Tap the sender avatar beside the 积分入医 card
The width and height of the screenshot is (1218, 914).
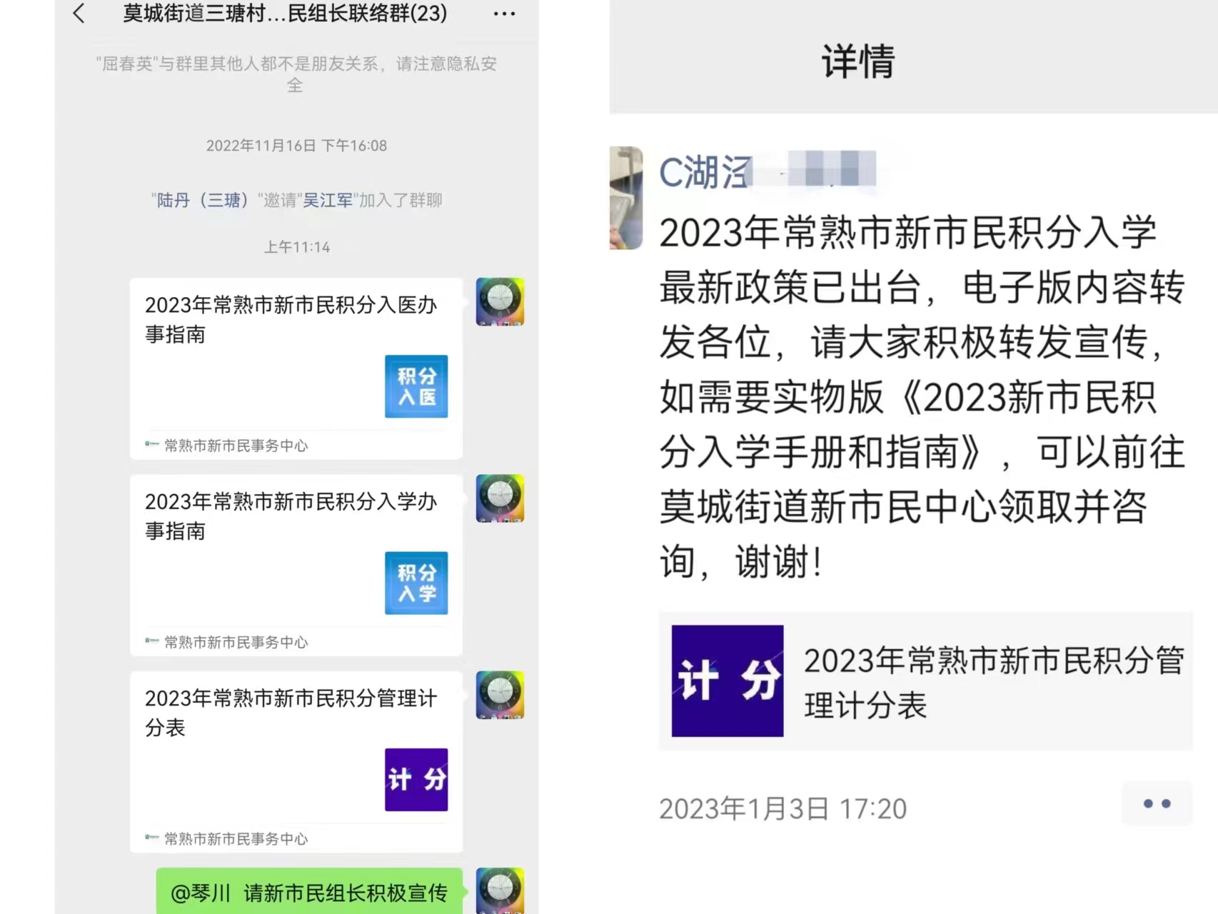pyautogui.click(x=500, y=302)
